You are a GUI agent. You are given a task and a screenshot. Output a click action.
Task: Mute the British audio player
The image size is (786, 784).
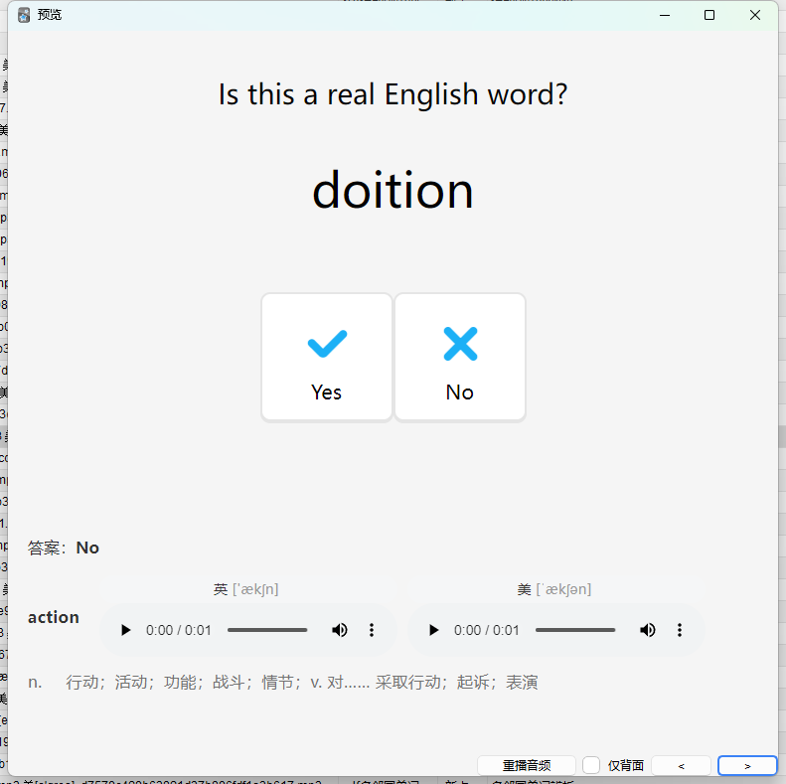click(x=340, y=630)
